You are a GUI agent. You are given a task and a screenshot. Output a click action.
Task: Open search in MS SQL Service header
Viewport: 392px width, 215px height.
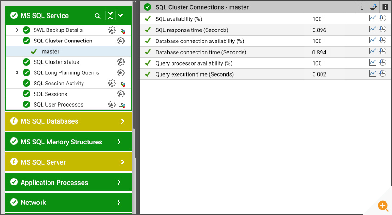click(97, 16)
